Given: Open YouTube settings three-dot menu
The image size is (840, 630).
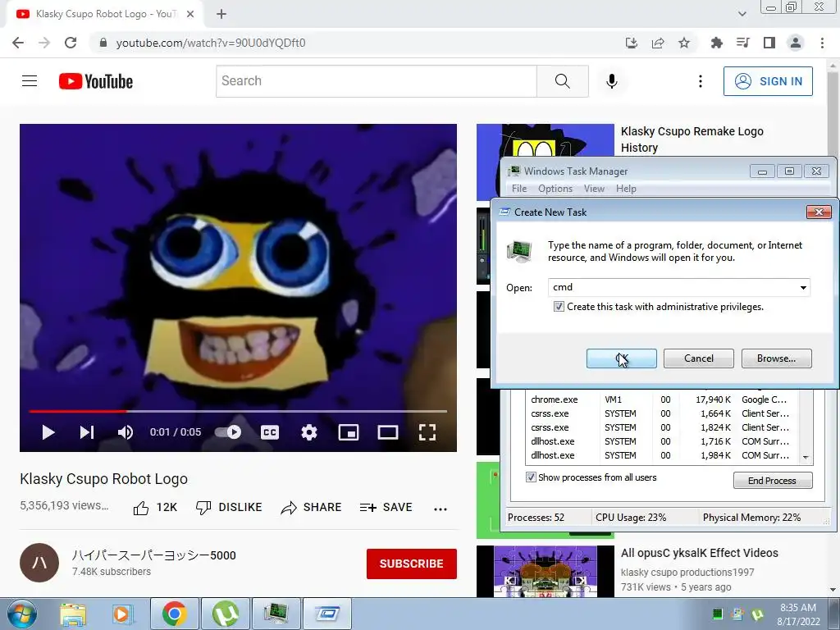Looking at the screenshot, I should click(701, 81).
